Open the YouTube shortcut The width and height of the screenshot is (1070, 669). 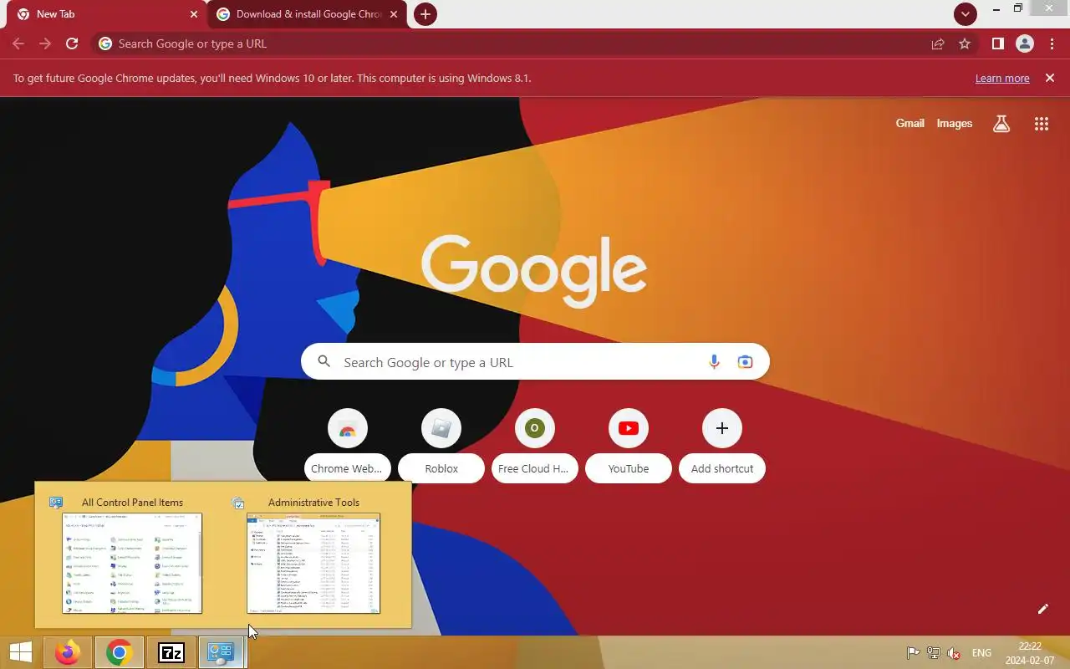629,445
